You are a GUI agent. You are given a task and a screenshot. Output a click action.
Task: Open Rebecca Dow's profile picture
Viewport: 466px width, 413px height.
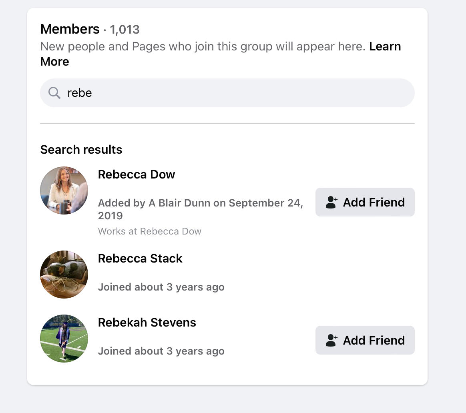point(64,190)
